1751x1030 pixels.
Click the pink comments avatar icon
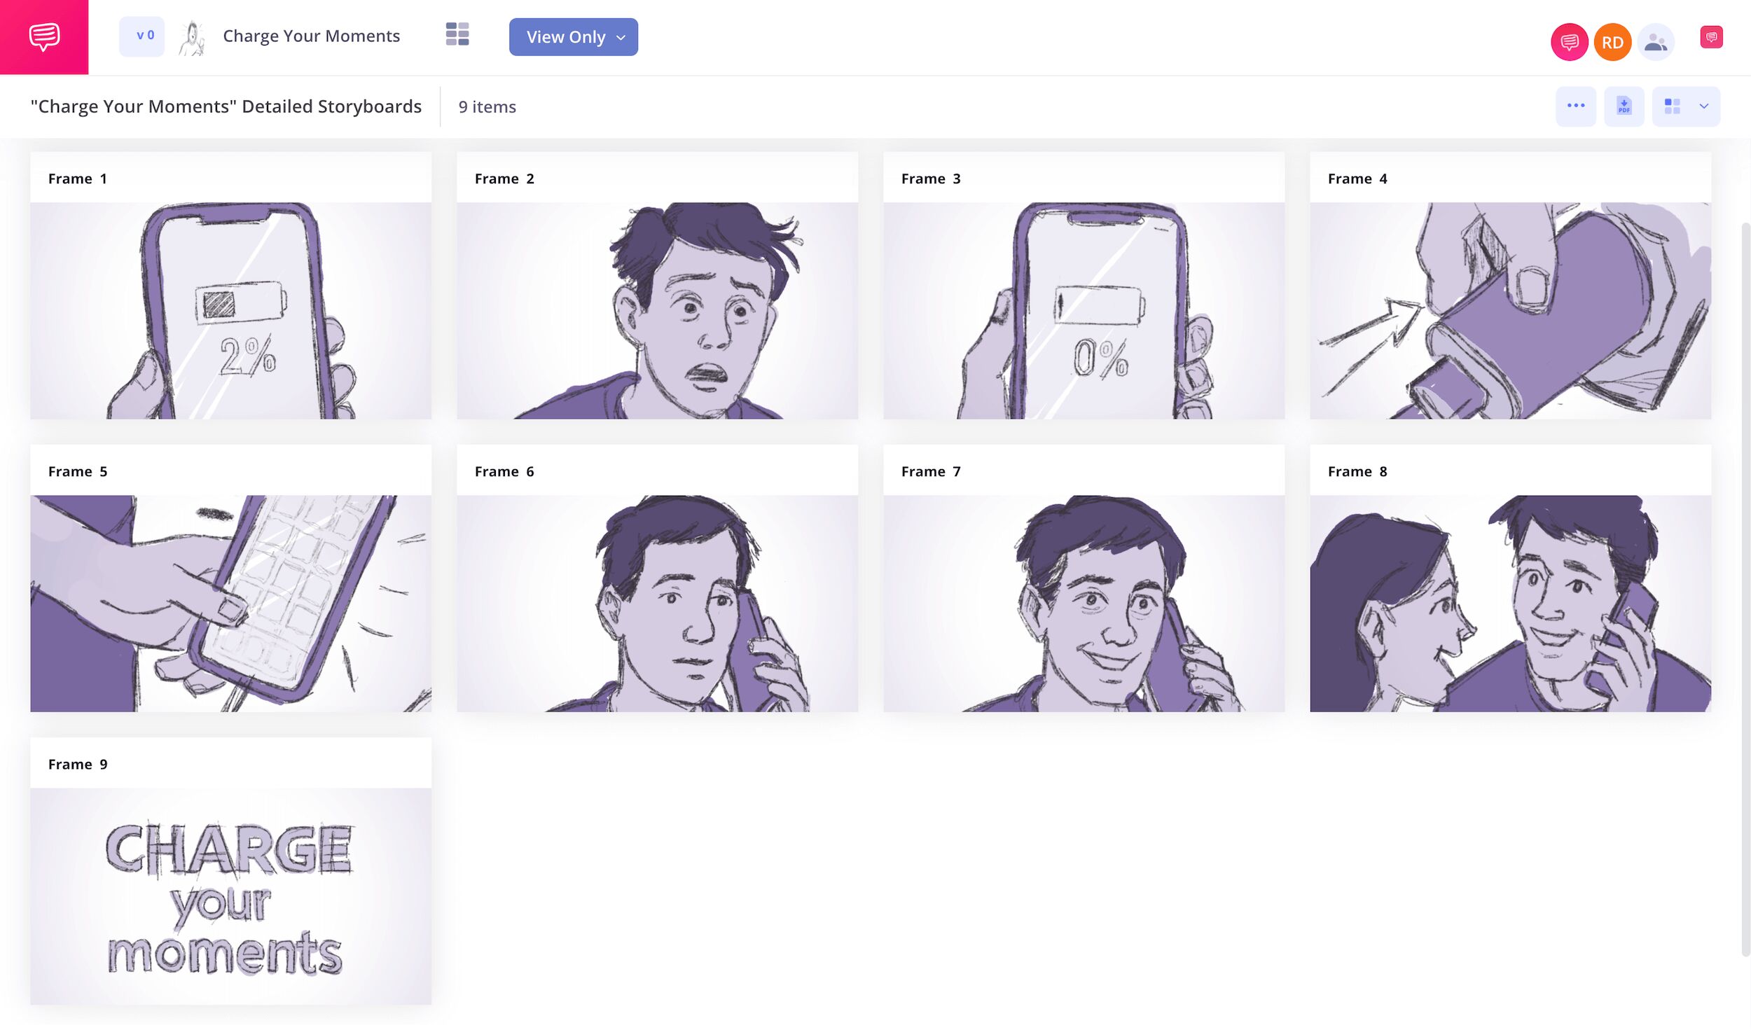(1569, 43)
